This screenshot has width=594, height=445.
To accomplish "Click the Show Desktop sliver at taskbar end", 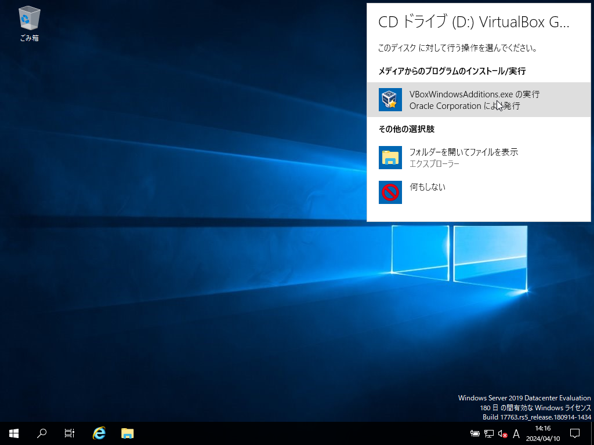I will pos(592,433).
